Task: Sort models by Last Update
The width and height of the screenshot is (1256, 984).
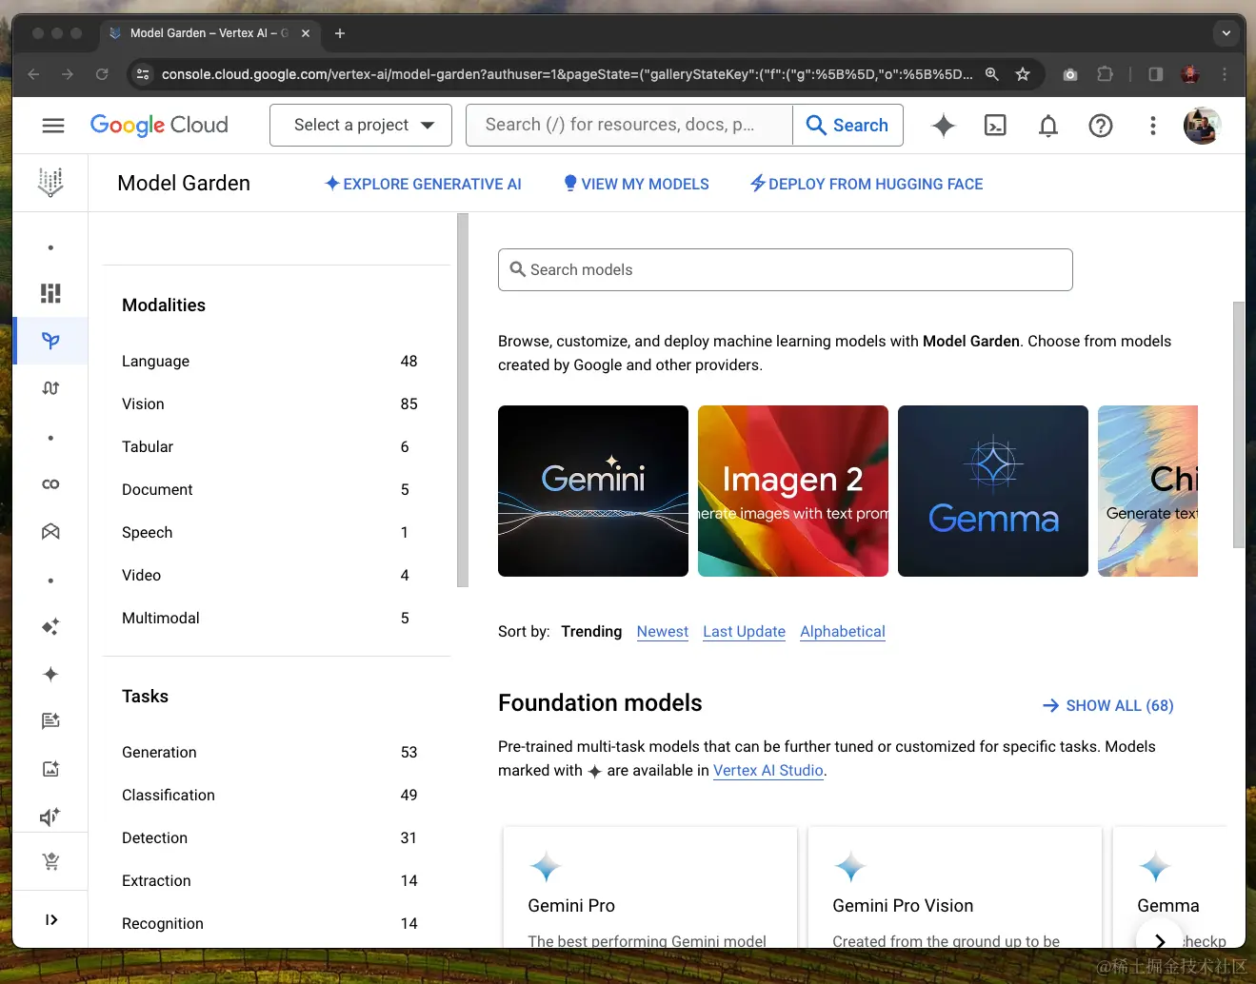Action: [745, 632]
